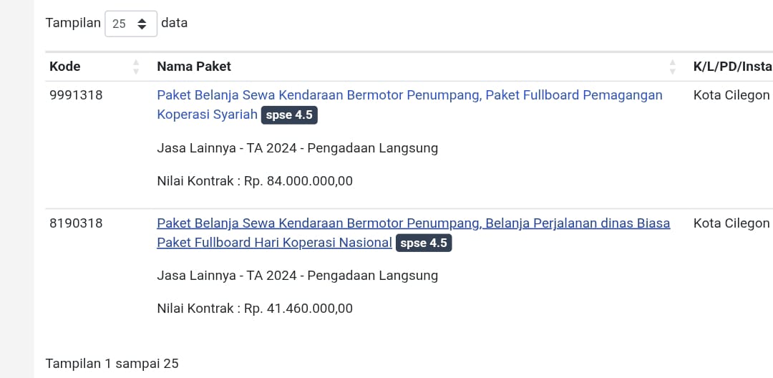Viewport: 773px width, 378px height.
Task: Click the "Tampilan 1 sampai 25" footer text
Action: 112,364
